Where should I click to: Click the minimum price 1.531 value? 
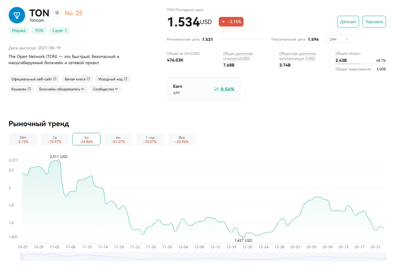(x=208, y=39)
